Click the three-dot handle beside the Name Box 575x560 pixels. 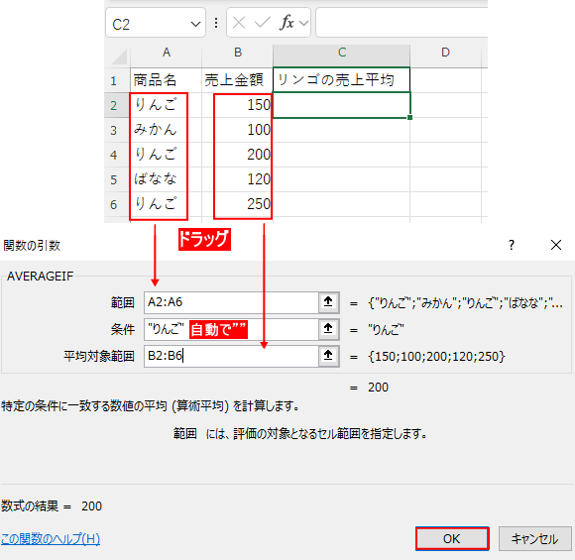pyautogui.click(x=216, y=23)
